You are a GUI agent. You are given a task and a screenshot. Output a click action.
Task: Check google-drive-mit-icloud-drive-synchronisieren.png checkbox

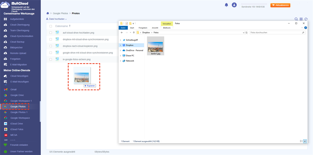click(x=51, y=53)
